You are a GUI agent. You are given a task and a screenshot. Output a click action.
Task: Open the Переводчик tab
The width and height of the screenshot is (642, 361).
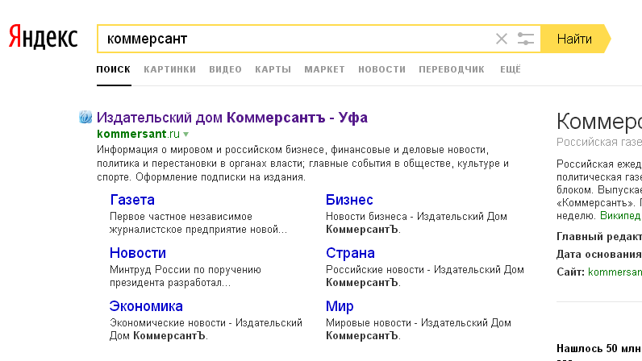(452, 69)
